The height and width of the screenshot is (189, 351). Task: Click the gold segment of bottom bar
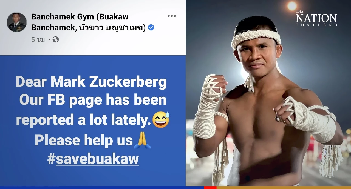[x=284, y=188]
